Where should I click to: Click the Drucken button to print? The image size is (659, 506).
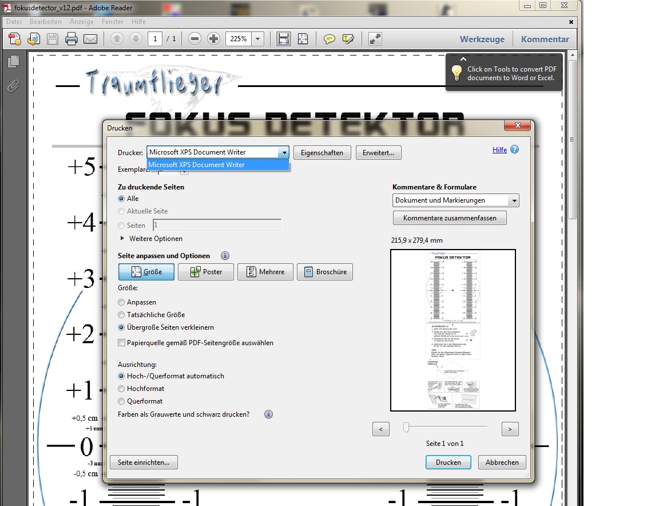448,462
